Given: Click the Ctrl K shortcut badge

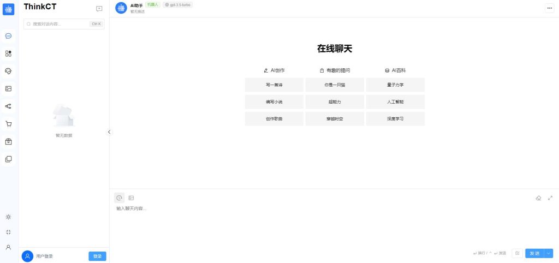Looking at the screenshot, I should click(x=96, y=24).
